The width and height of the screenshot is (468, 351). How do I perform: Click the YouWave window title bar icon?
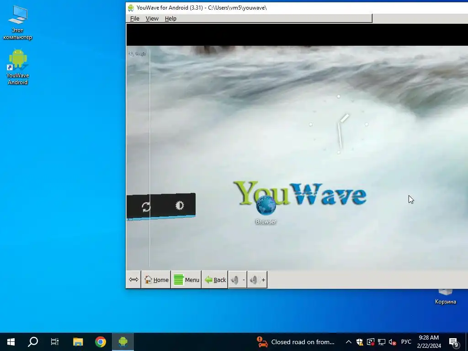pyautogui.click(x=131, y=8)
